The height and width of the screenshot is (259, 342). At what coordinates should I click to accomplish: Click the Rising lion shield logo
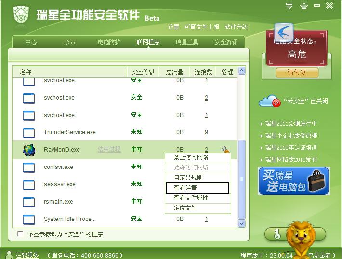(x=21, y=14)
